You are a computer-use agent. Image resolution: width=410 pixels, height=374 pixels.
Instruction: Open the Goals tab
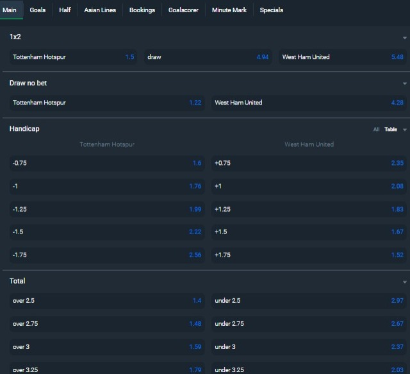[x=38, y=10]
